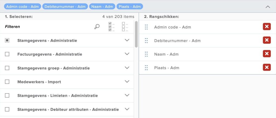Expand the Stamgegevens groep - Administratie section
The image size is (276, 118).
127,68
